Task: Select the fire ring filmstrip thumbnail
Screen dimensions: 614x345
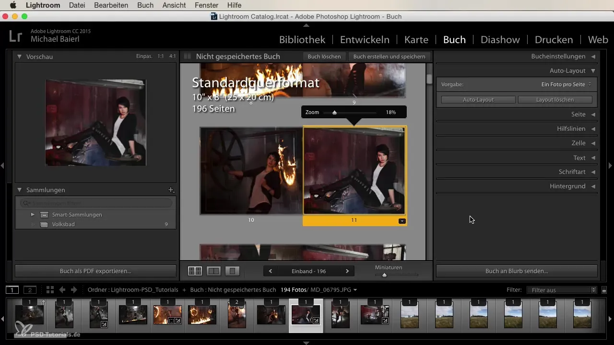Action: click(202, 315)
